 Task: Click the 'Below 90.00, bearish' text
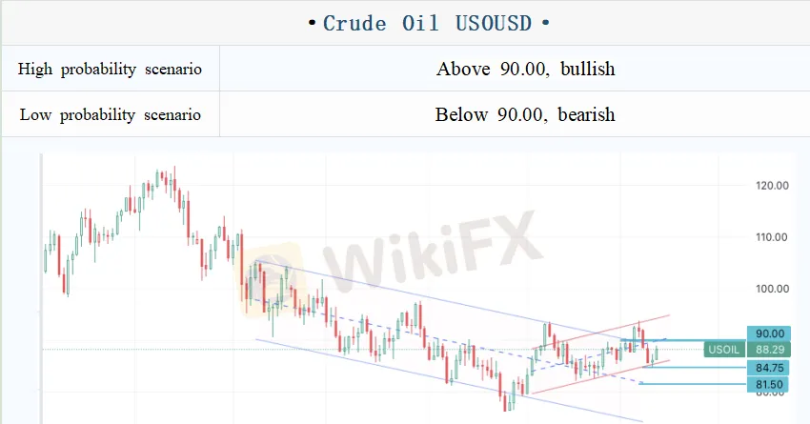point(525,114)
